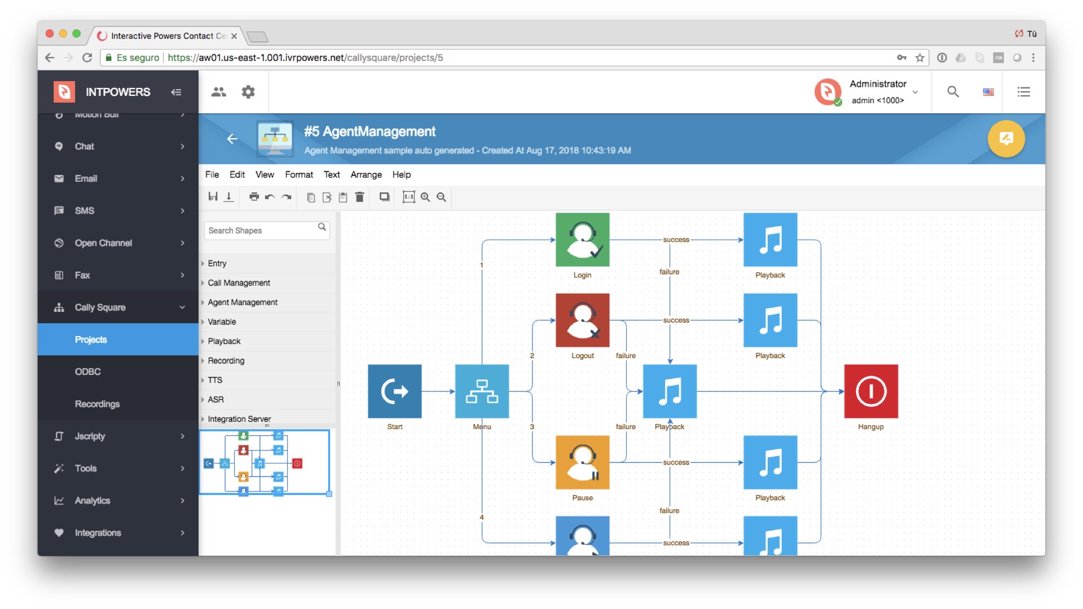The width and height of the screenshot is (1083, 609).
Task: Open the Arrange menu
Action: [x=366, y=175]
